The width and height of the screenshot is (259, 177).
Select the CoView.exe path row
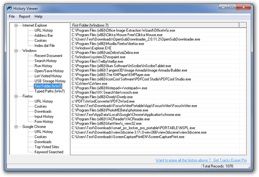pyautogui.click(x=155, y=84)
